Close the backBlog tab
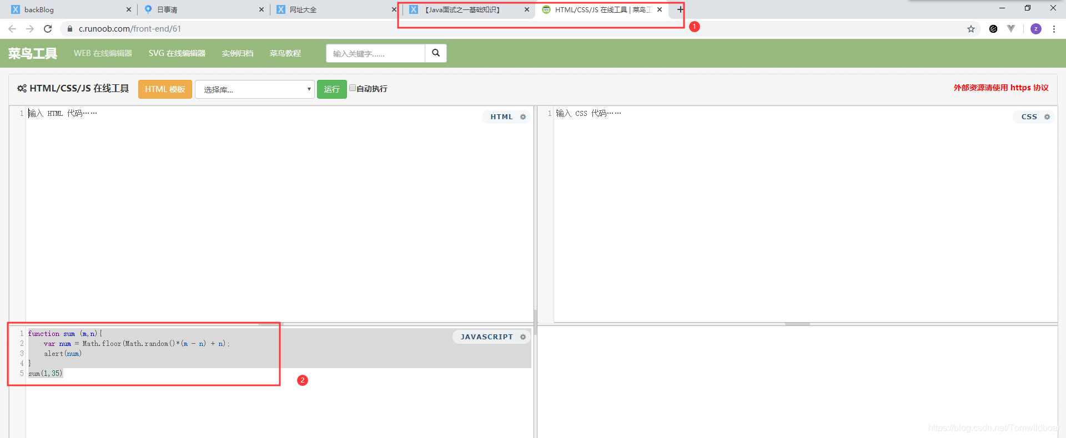The width and height of the screenshot is (1066, 438). pos(129,9)
